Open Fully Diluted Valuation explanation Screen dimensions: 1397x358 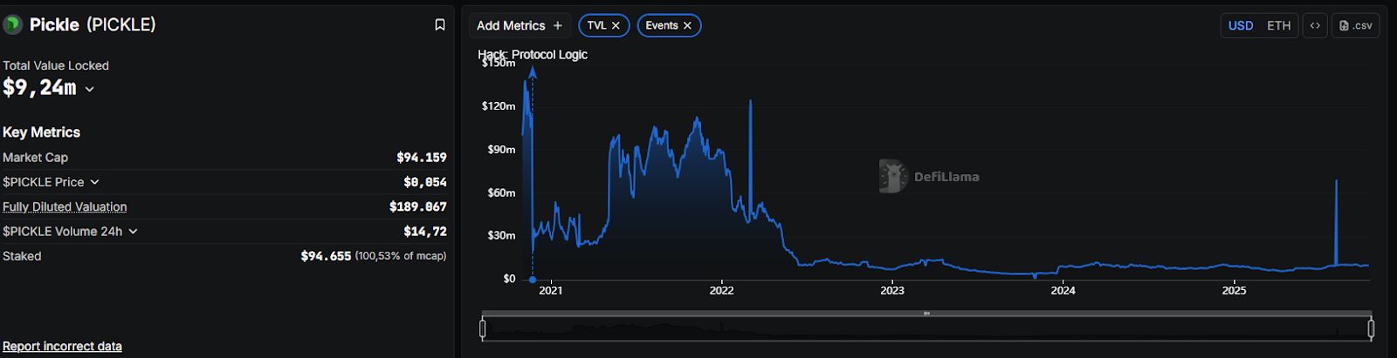[x=65, y=206]
